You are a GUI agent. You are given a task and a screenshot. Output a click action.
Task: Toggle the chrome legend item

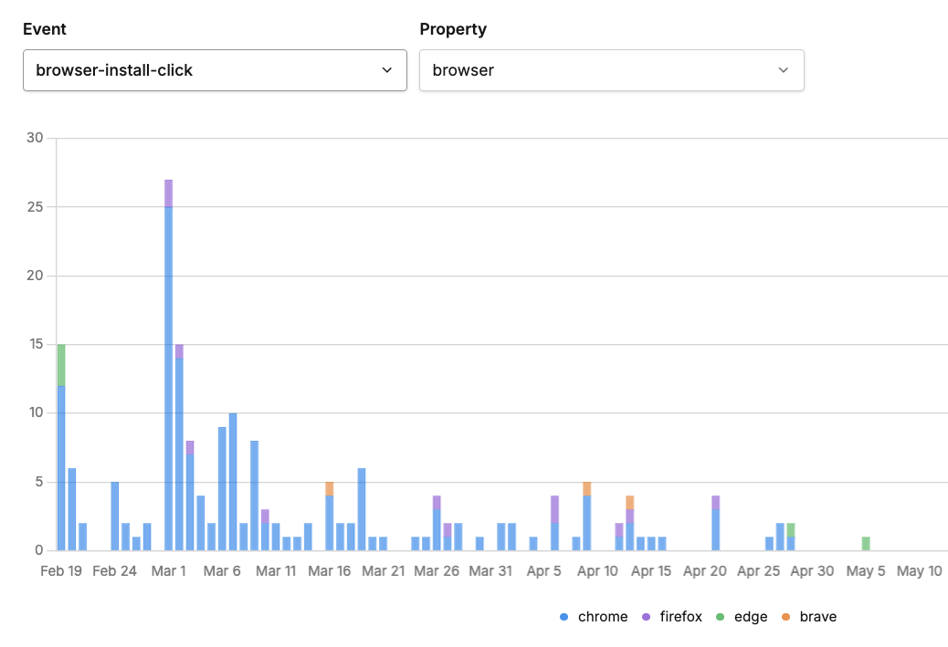click(x=594, y=617)
